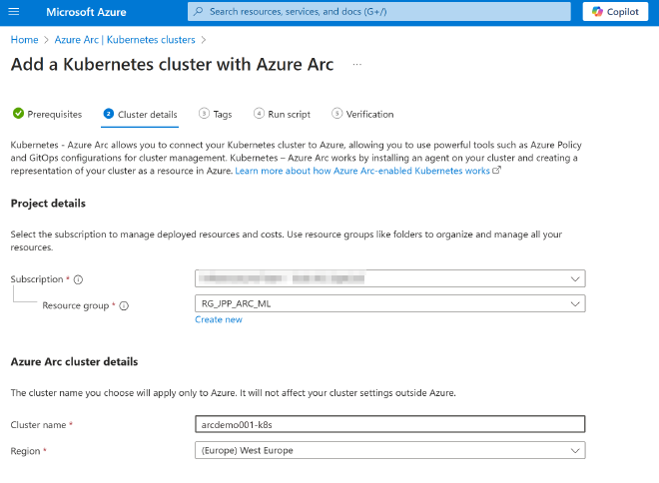659x483 pixels.
Task: Click the search magnifier icon
Action: [199, 11]
